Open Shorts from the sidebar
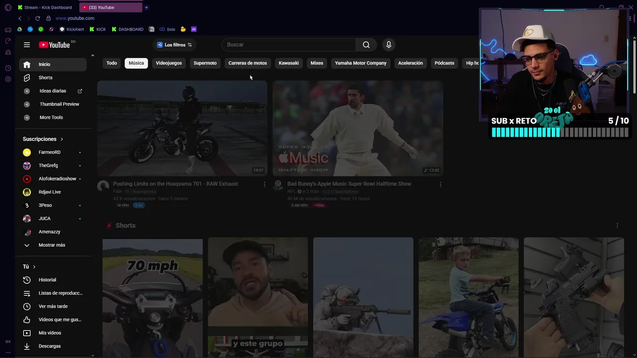Screen dimensions: 637x358 [x=53, y=78]
